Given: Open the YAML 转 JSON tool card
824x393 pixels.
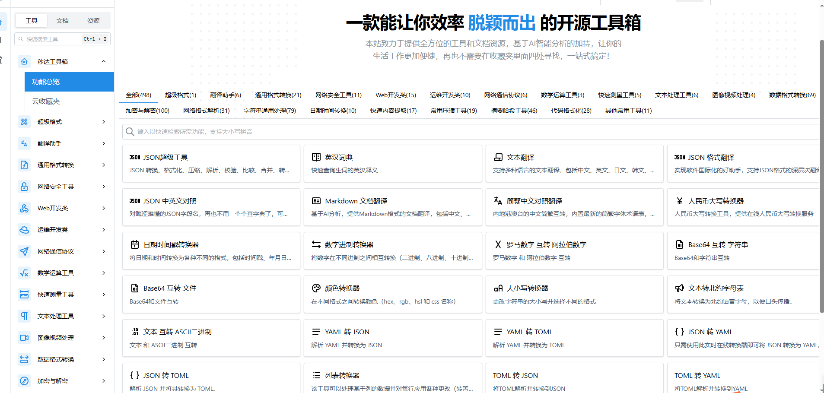Looking at the screenshot, I should (x=393, y=338).
